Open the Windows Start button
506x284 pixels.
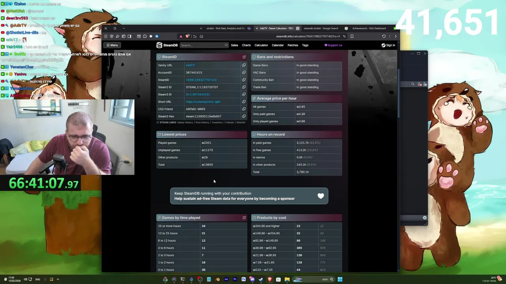click(340, 279)
